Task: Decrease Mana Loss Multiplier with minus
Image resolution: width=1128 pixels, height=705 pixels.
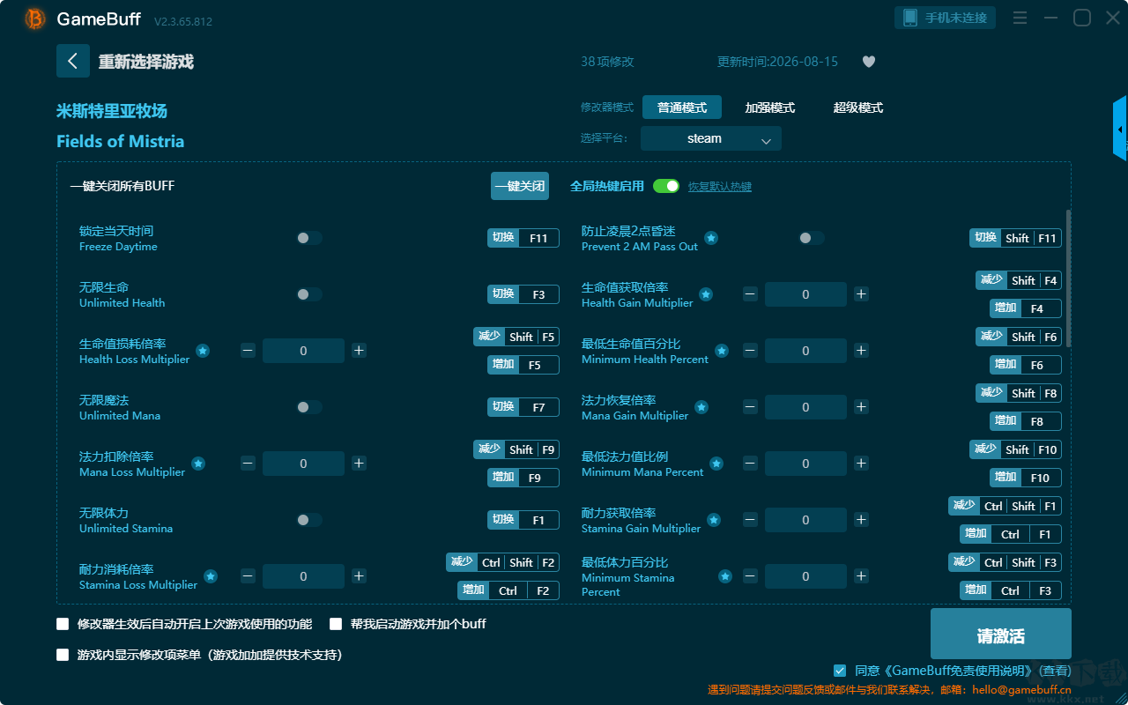Action: (x=248, y=464)
